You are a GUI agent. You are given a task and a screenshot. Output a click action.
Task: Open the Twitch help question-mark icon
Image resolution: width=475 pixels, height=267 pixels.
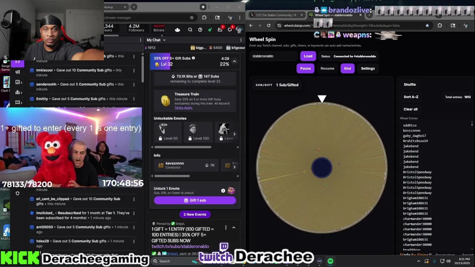point(200,30)
